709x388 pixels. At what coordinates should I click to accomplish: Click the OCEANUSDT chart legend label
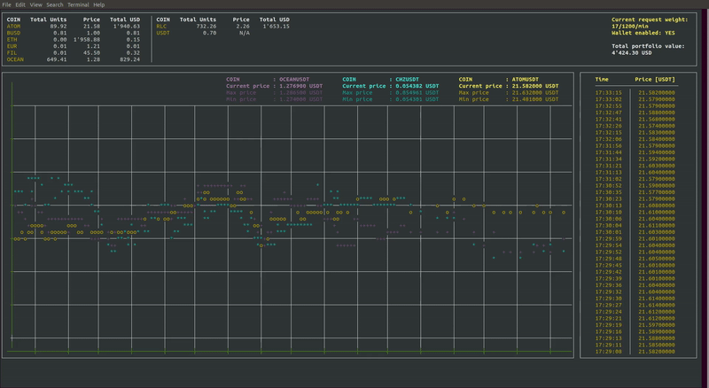294,79
